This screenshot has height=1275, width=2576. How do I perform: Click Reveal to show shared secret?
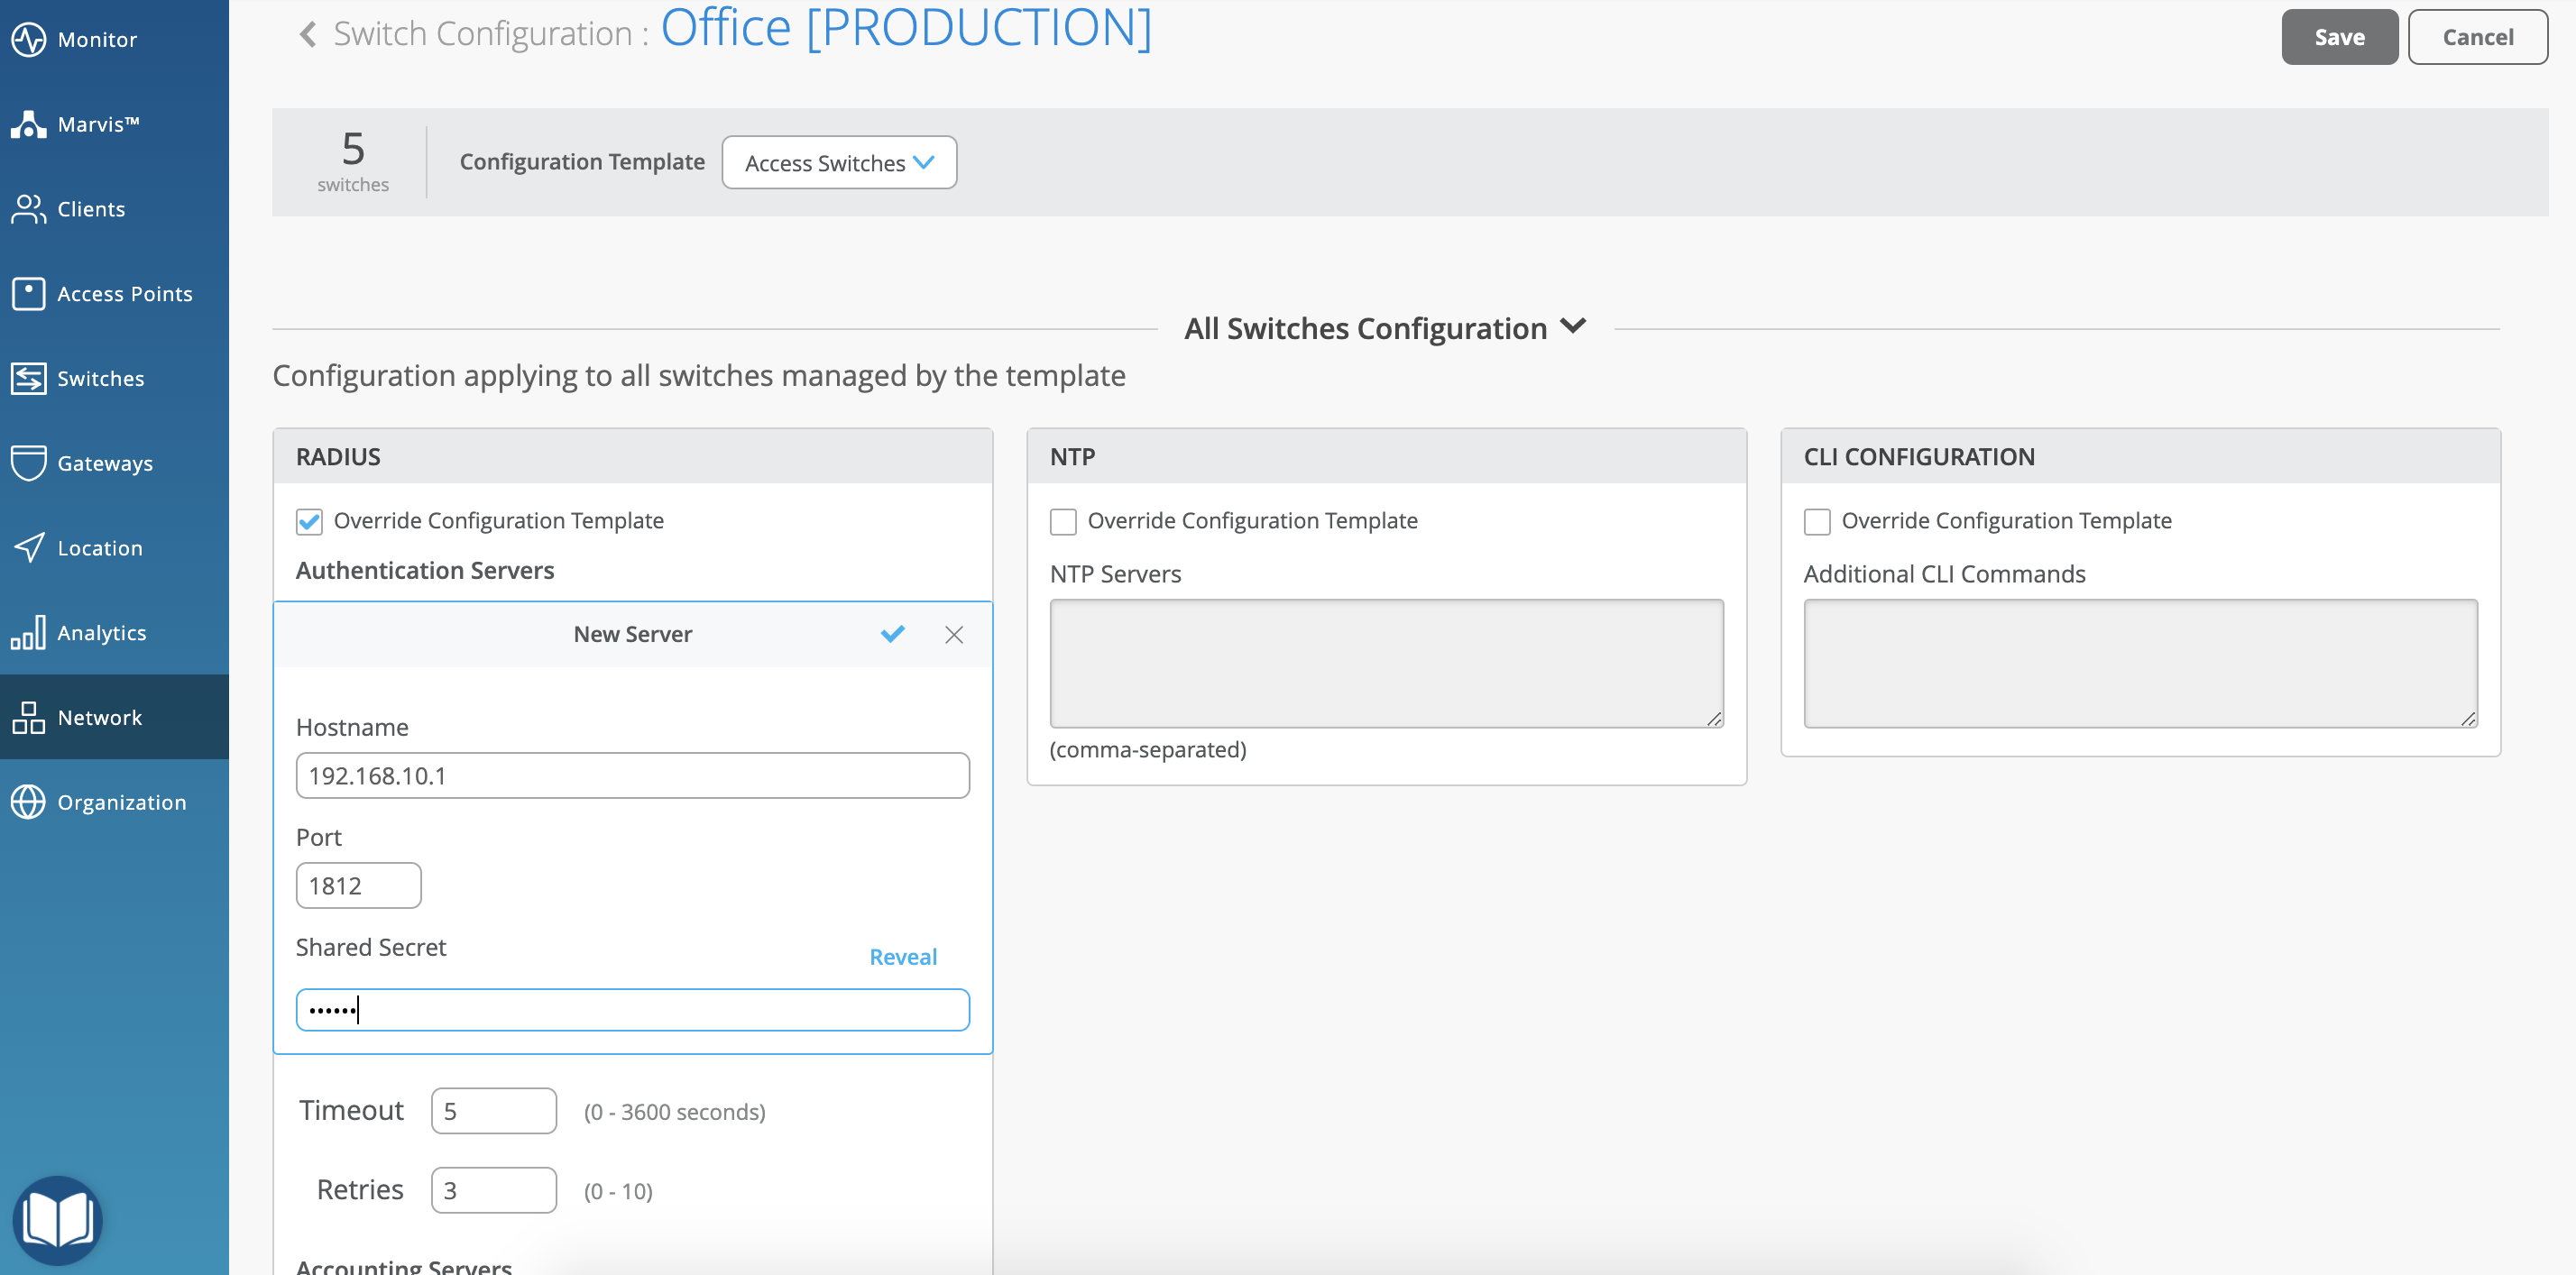pos(902,956)
